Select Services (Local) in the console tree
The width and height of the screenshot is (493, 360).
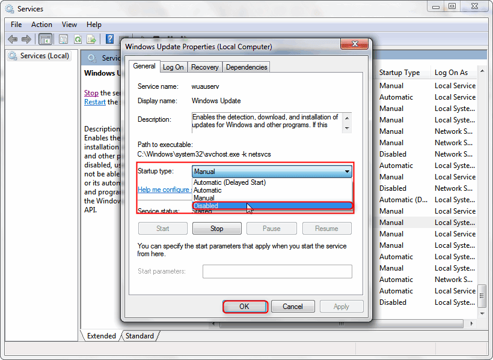[x=39, y=56]
